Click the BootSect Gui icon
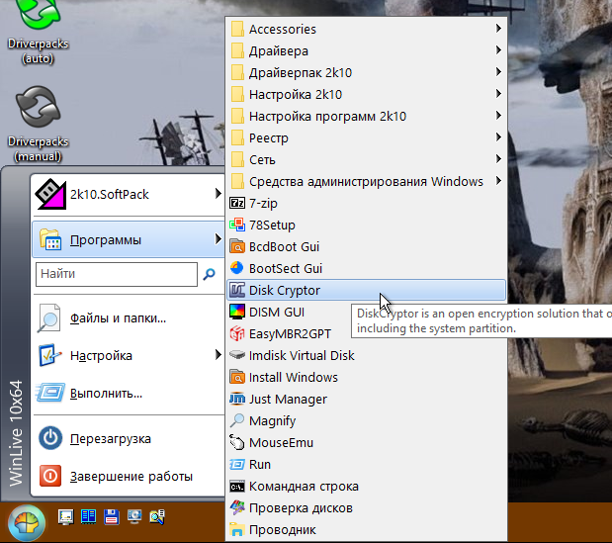Image resolution: width=612 pixels, height=543 pixels. pyautogui.click(x=237, y=269)
